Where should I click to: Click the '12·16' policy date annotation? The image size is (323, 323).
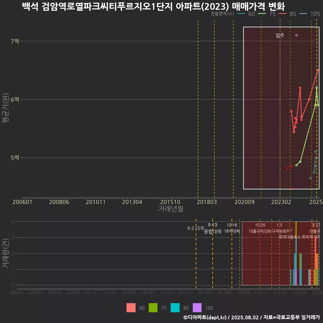coord(232,225)
